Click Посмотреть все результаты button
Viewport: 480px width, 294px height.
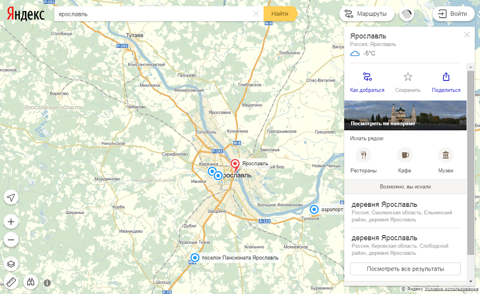(405, 269)
